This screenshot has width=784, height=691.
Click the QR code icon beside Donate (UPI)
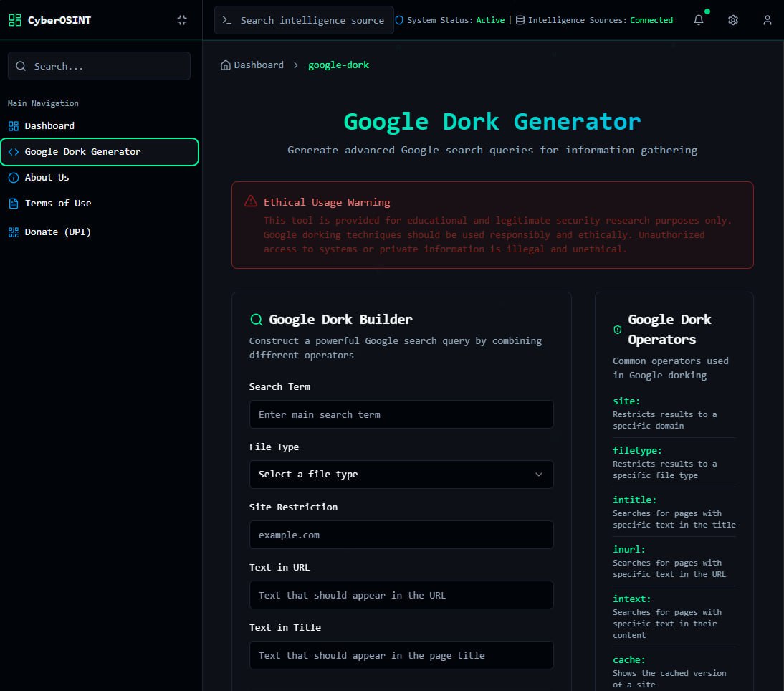click(x=14, y=232)
